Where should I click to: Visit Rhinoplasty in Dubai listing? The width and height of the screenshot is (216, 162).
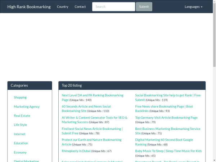pyautogui.click(x=76, y=151)
